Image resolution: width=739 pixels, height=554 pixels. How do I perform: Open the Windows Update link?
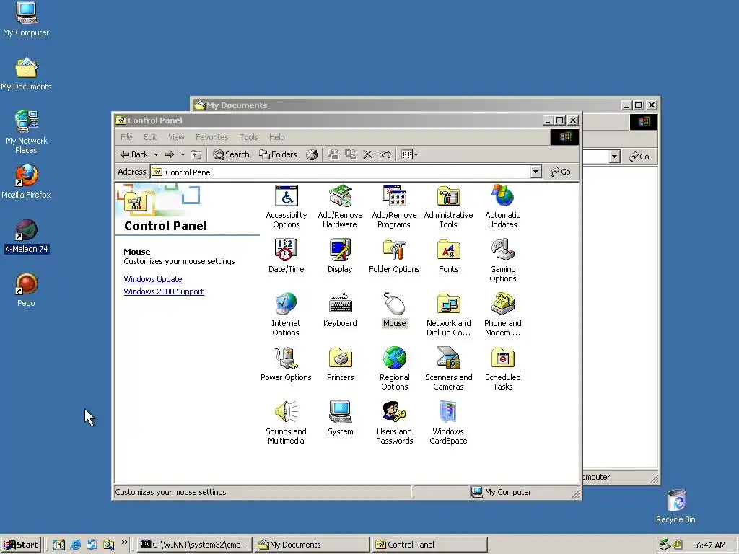pos(153,279)
